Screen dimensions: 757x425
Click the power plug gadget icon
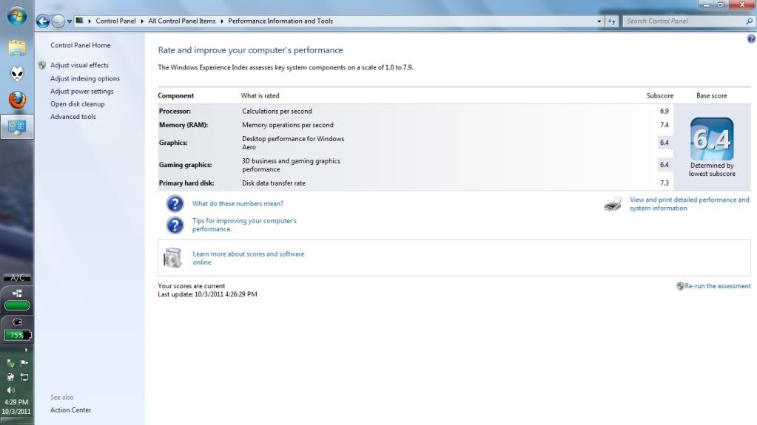[x=17, y=322]
